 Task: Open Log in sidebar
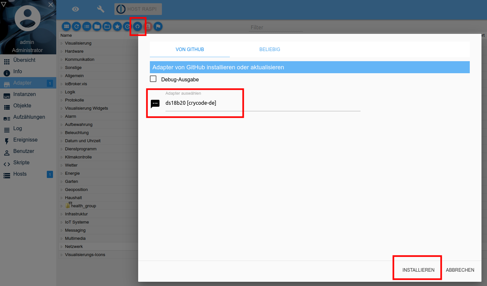click(x=28, y=129)
